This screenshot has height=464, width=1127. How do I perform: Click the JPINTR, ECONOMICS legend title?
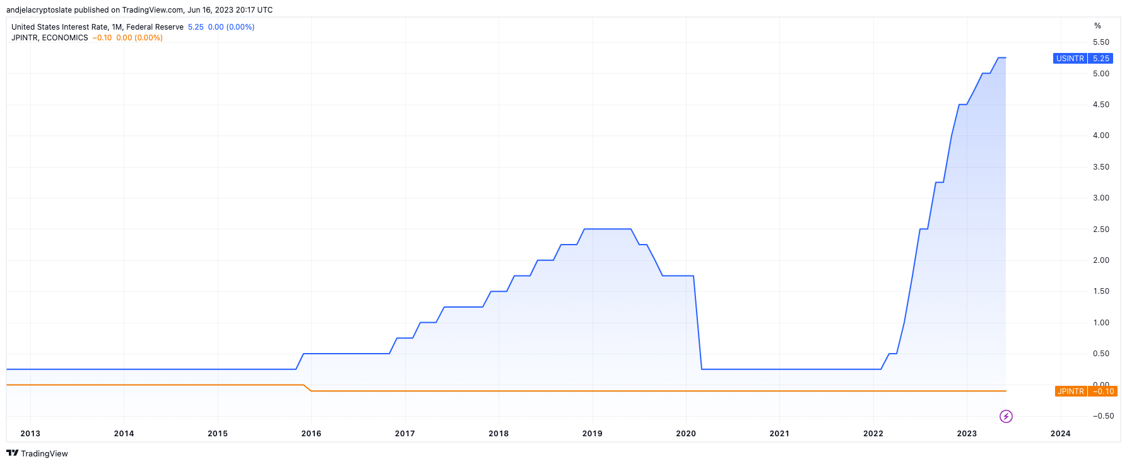50,38
